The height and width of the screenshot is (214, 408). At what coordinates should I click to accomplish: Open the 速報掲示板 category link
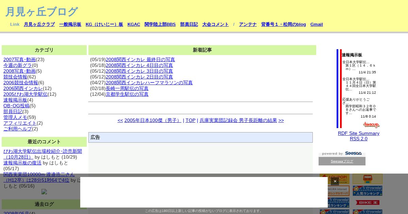15,100
